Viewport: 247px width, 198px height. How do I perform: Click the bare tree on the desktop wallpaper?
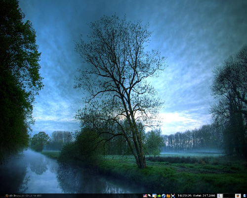(x=120, y=83)
